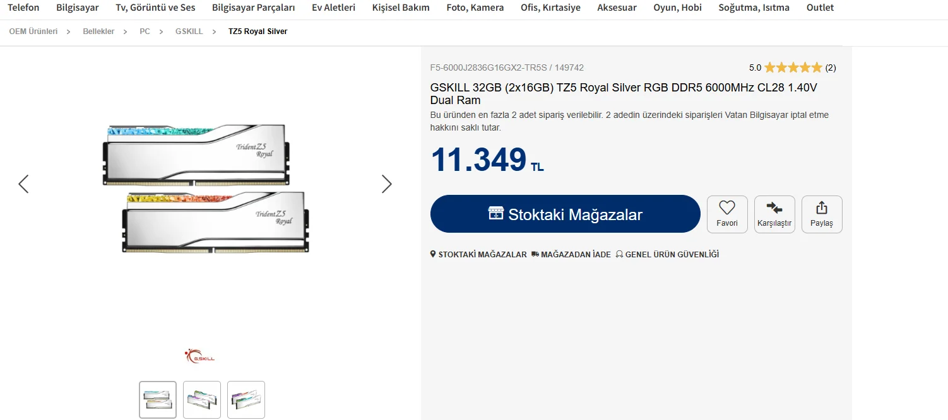Select the third product thumbnail

[x=246, y=400]
